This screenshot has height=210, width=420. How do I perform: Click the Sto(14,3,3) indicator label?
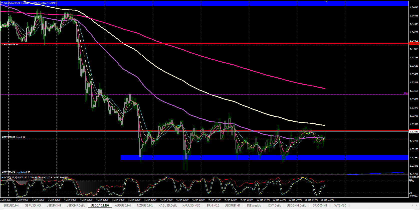(45, 178)
